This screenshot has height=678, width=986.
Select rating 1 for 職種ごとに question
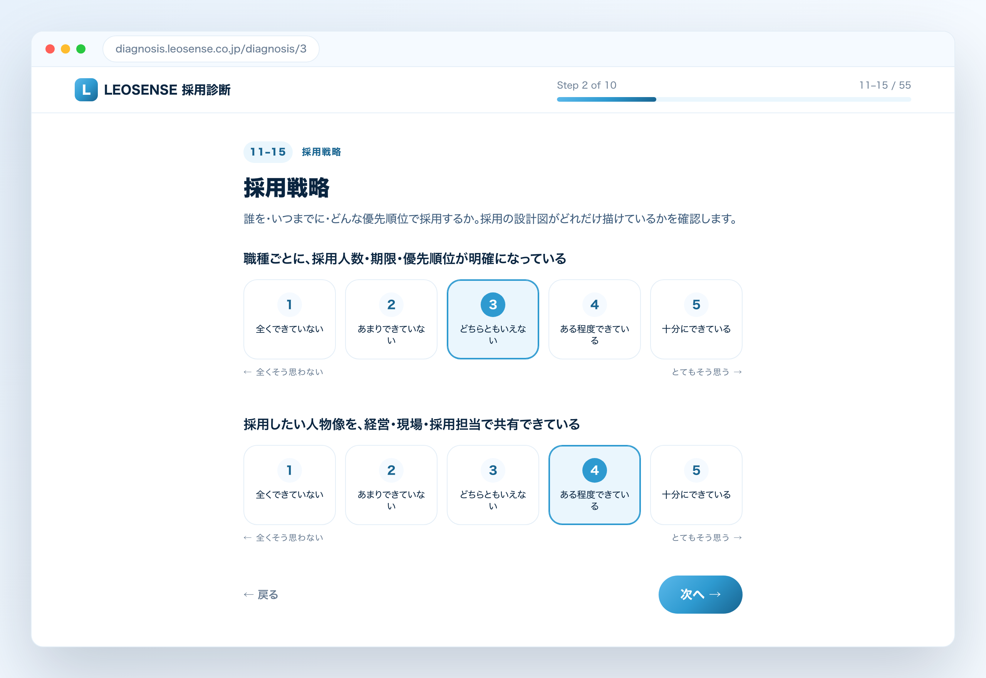pyautogui.click(x=290, y=319)
